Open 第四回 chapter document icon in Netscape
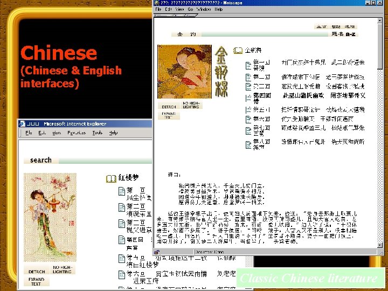Viewport: 388px width, 291px height. pyautogui.click(x=248, y=98)
